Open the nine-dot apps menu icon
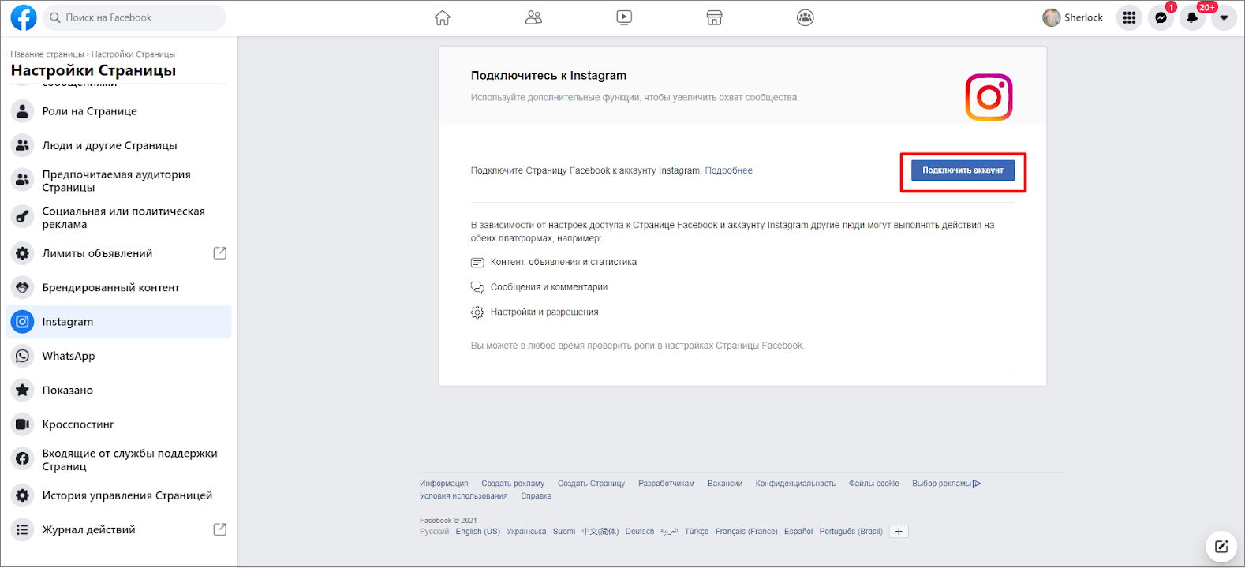Image resolution: width=1245 pixels, height=568 pixels. click(x=1129, y=17)
